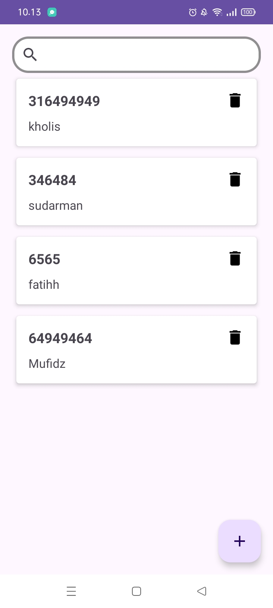Delete the kholis entry
Viewport: 273px width, 608px height.
tap(235, 101)
